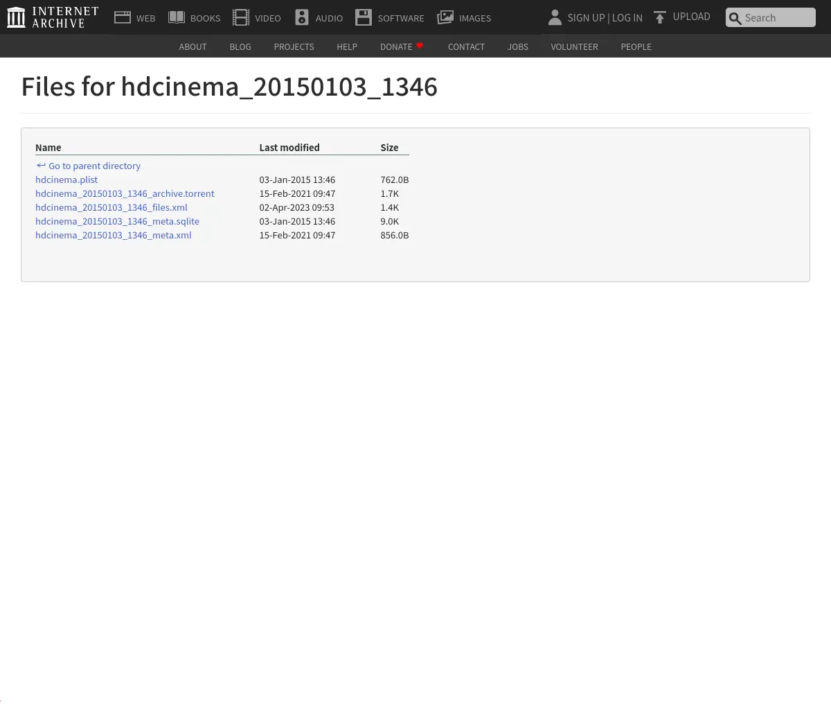Open the VOLUNTEER link
The height and width of the screenshot is (707, 831).
(574, 46)
